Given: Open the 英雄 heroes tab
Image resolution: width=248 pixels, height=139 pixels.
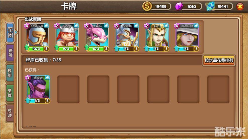Looking at the screenshot, I should click(x=10, y=93).
